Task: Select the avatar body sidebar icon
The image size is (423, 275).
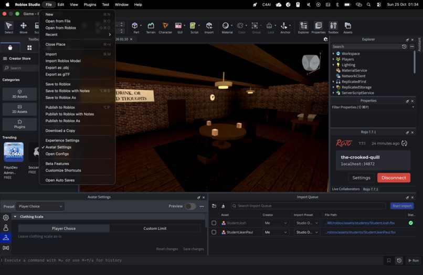Action: [6, 228]
